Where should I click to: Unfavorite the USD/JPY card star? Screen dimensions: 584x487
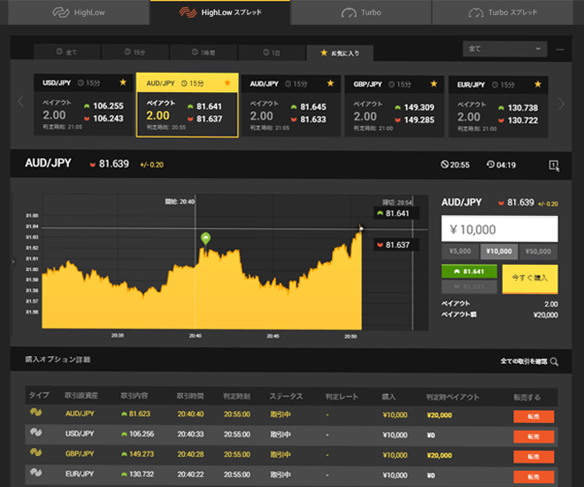123,82
